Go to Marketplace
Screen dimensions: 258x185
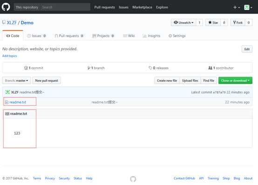142,7
